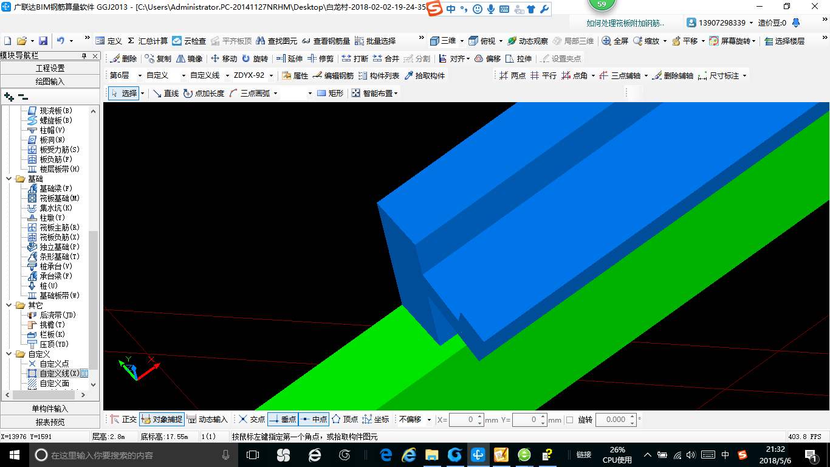Open 构件列表 component list

(x=379, y=75)
